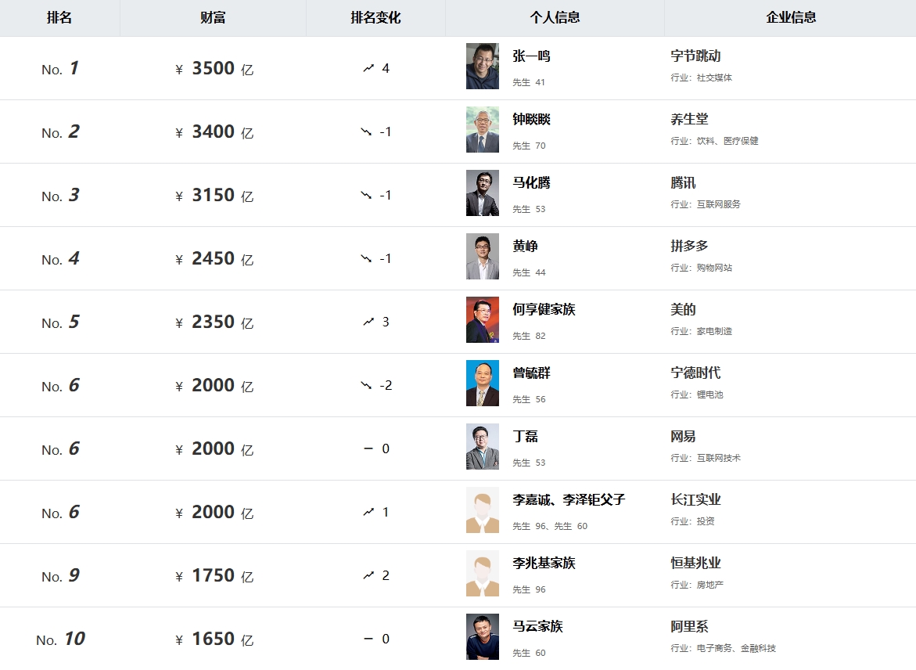
Task: Click the downward trend icon for 曾毓群
Action: pos(366,386)
